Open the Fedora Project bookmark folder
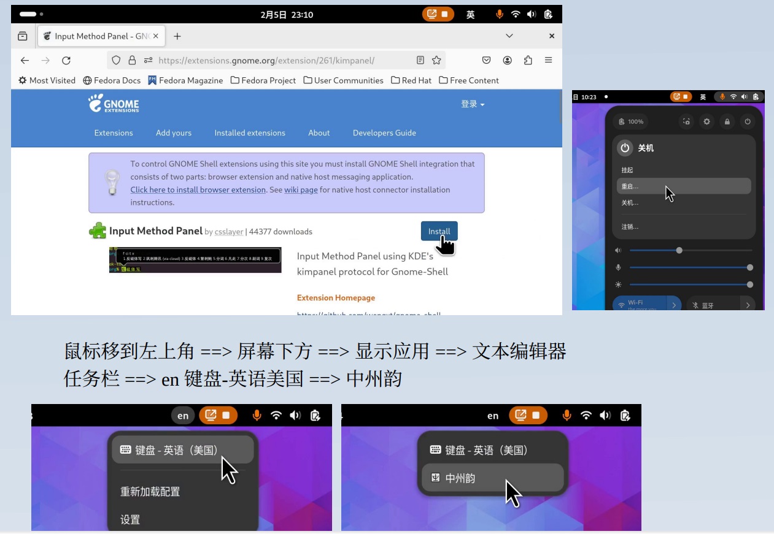The width and height of the screenshot is (774, 534). [x=263, y=80]
